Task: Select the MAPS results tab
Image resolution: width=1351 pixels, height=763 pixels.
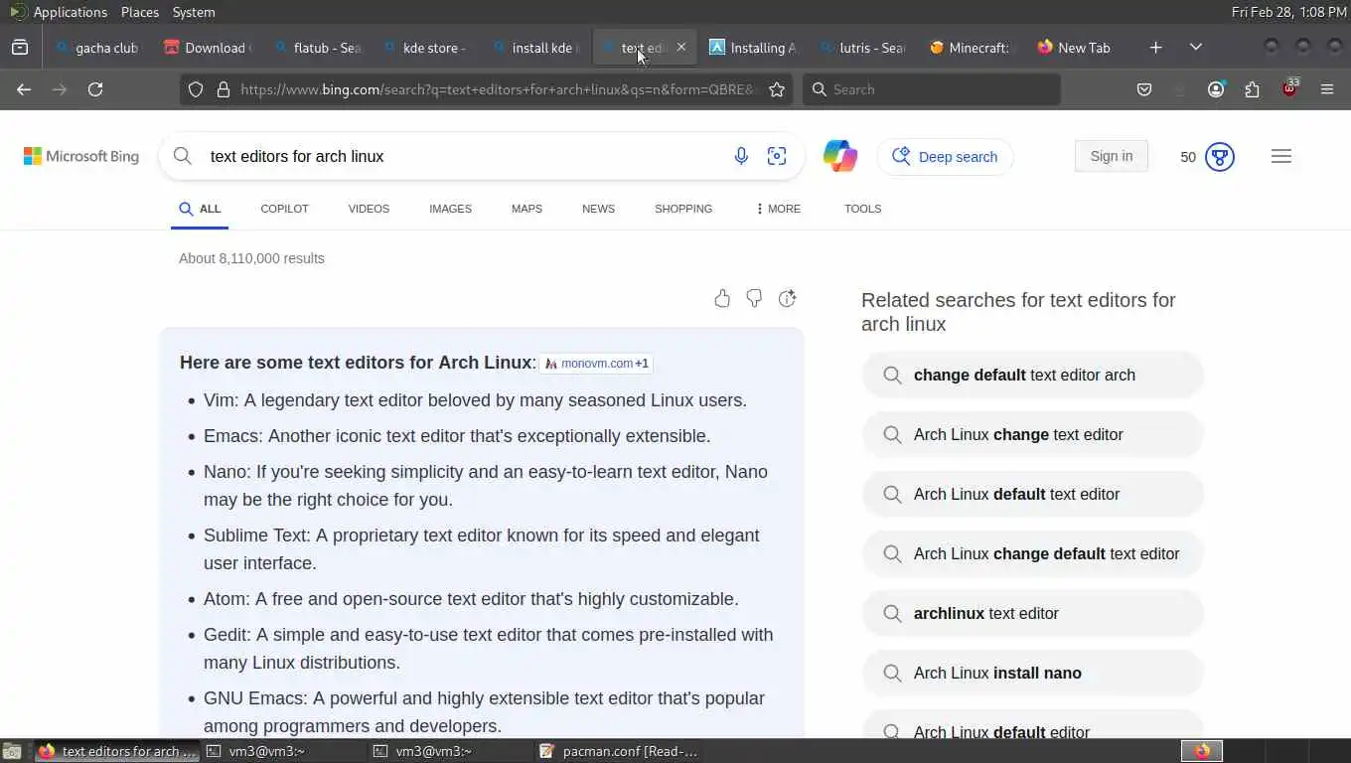Action: coord(526,209)
